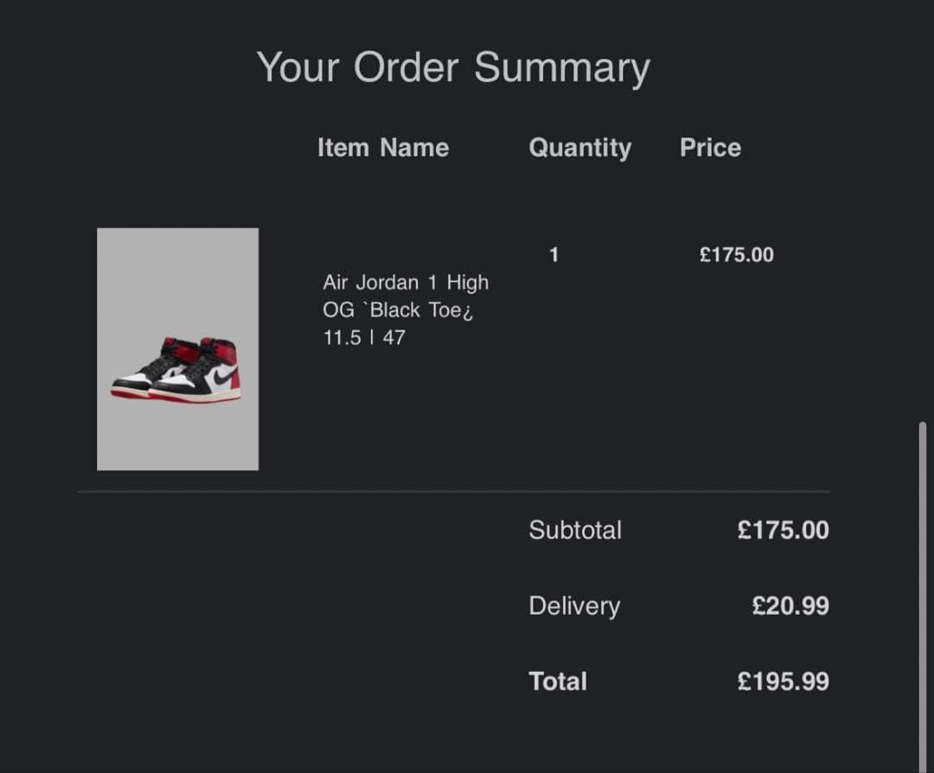
Task: Click the Subtotal label
Action: [574, 530]
